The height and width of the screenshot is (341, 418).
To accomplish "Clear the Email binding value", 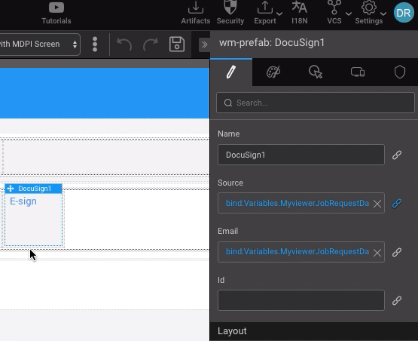I will click(377, 253).
